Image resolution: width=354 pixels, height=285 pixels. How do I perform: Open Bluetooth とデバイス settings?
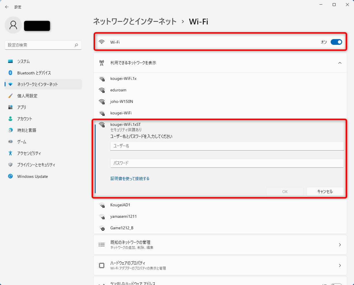(43, 73)
